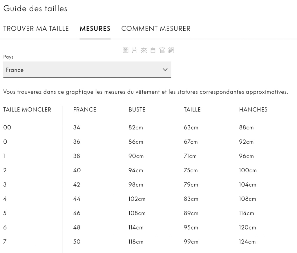Click the BUSTE column header

pyautogui.click(x=137, y=110)
